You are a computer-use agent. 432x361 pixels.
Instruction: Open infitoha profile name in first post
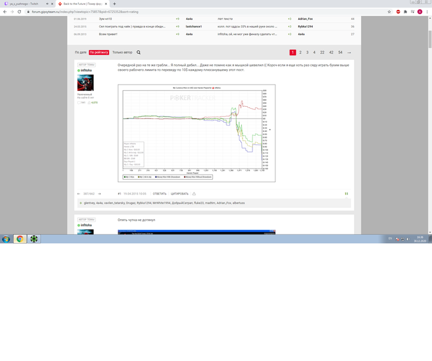pyautogui.click(x=86, y=70)
